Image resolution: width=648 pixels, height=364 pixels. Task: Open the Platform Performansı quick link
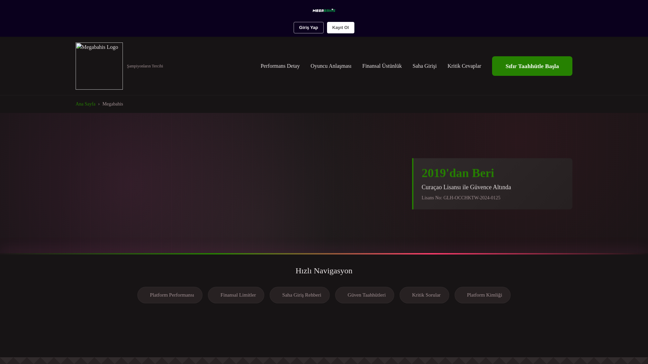pos(170,295)
